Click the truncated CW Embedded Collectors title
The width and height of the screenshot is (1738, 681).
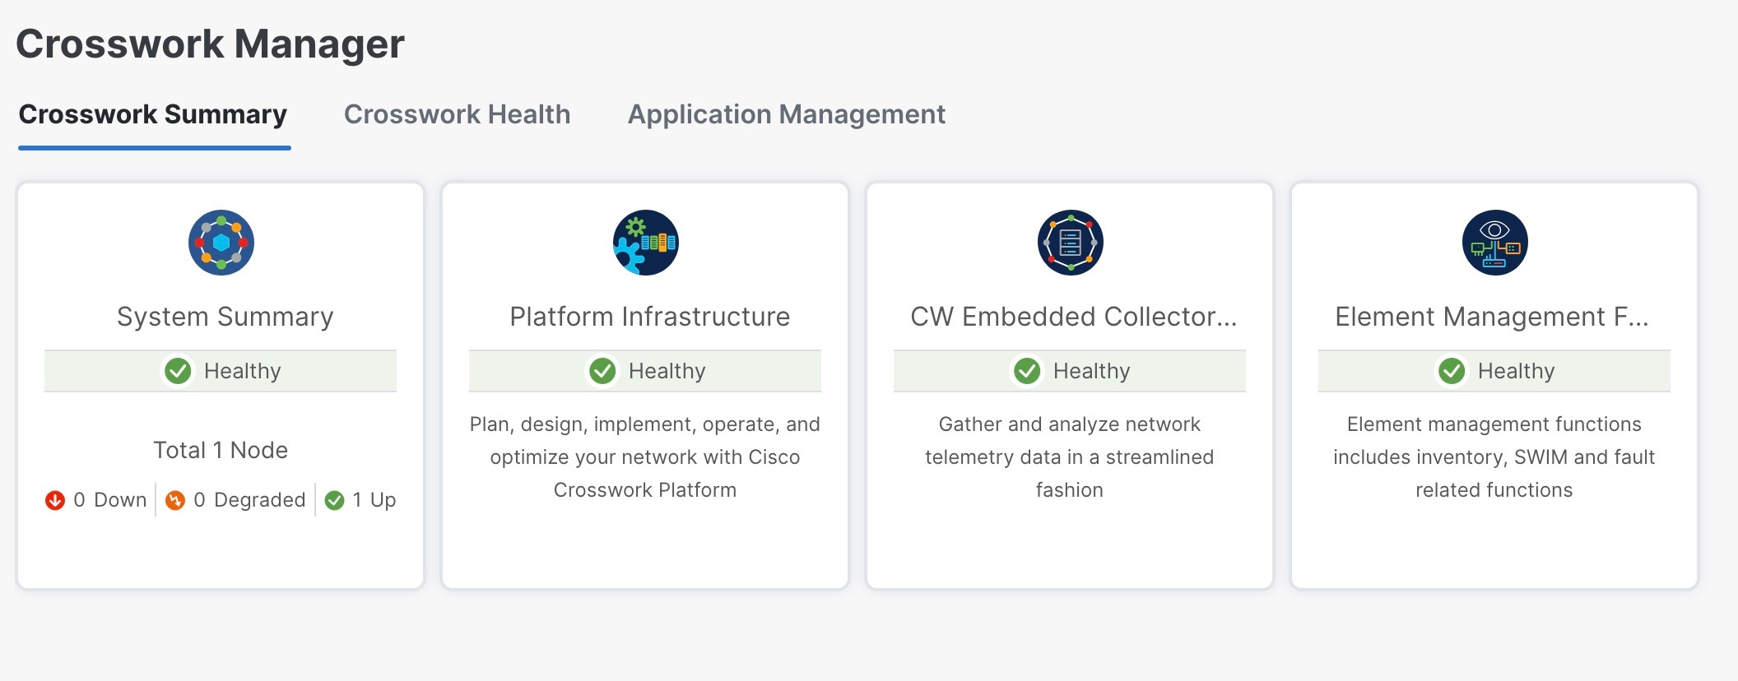tap(1073, 316)
